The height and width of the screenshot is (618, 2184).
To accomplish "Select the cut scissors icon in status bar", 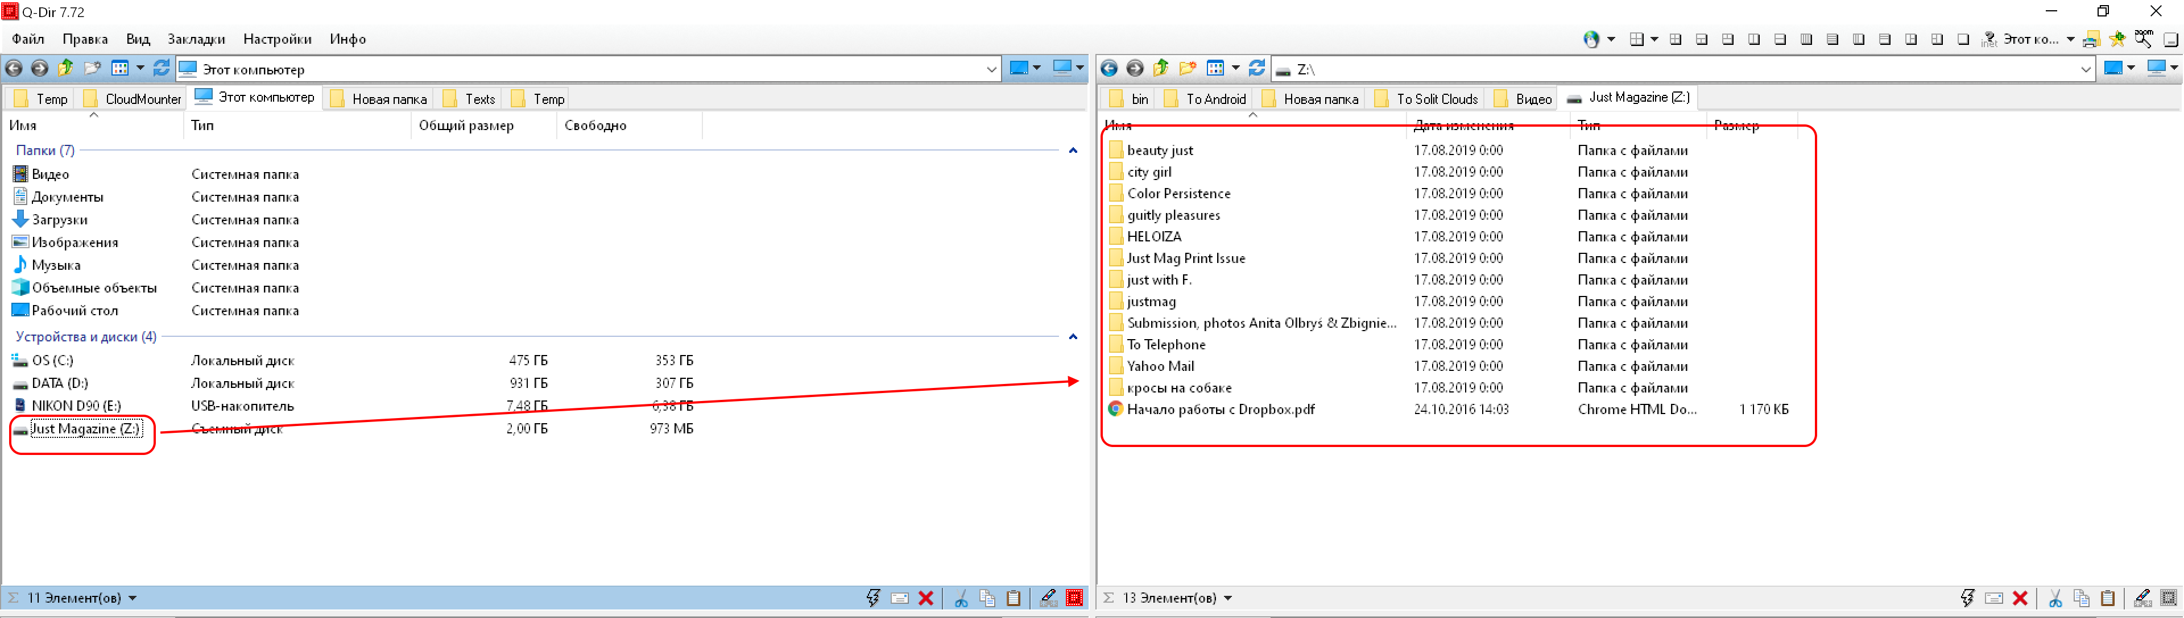I will pyautogui.click(x=961, y=598).
